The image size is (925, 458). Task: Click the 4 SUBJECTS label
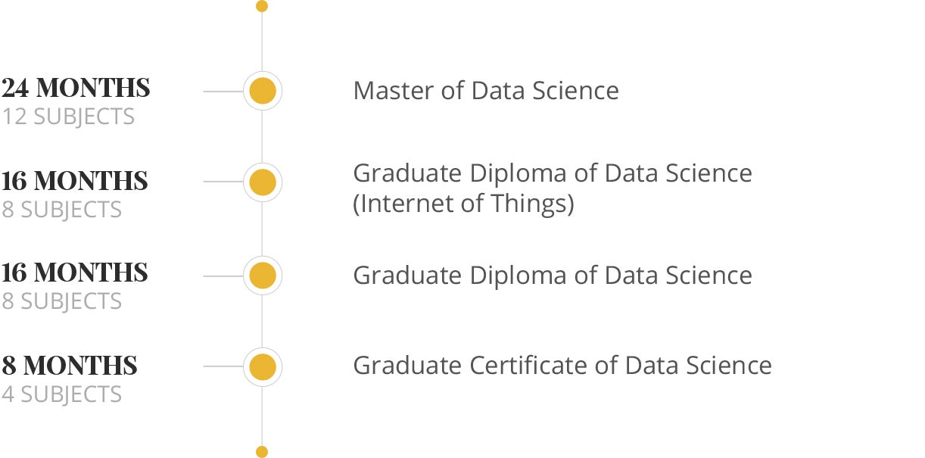pyautogui.click(x=61, y=394)
